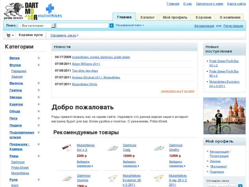Click Авторизация in the search bar

(x=204, y=26)
